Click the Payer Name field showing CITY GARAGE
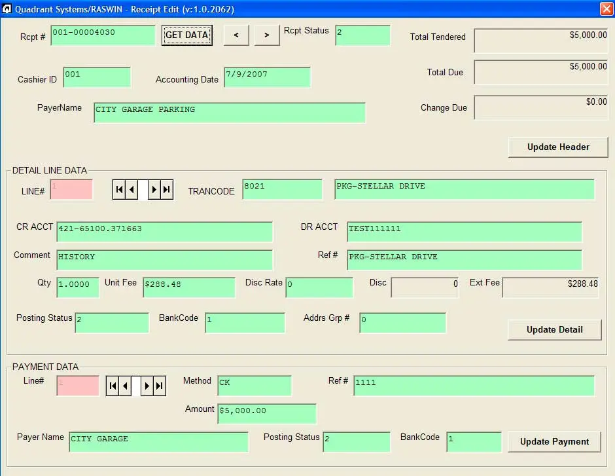This screenshot has width=615, height=476. click(x=158, y=442)
